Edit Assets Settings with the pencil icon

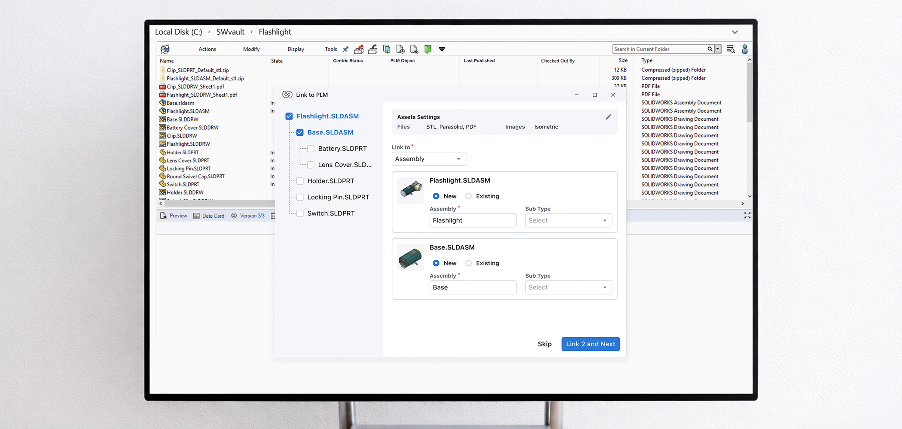tap(608, 117)
